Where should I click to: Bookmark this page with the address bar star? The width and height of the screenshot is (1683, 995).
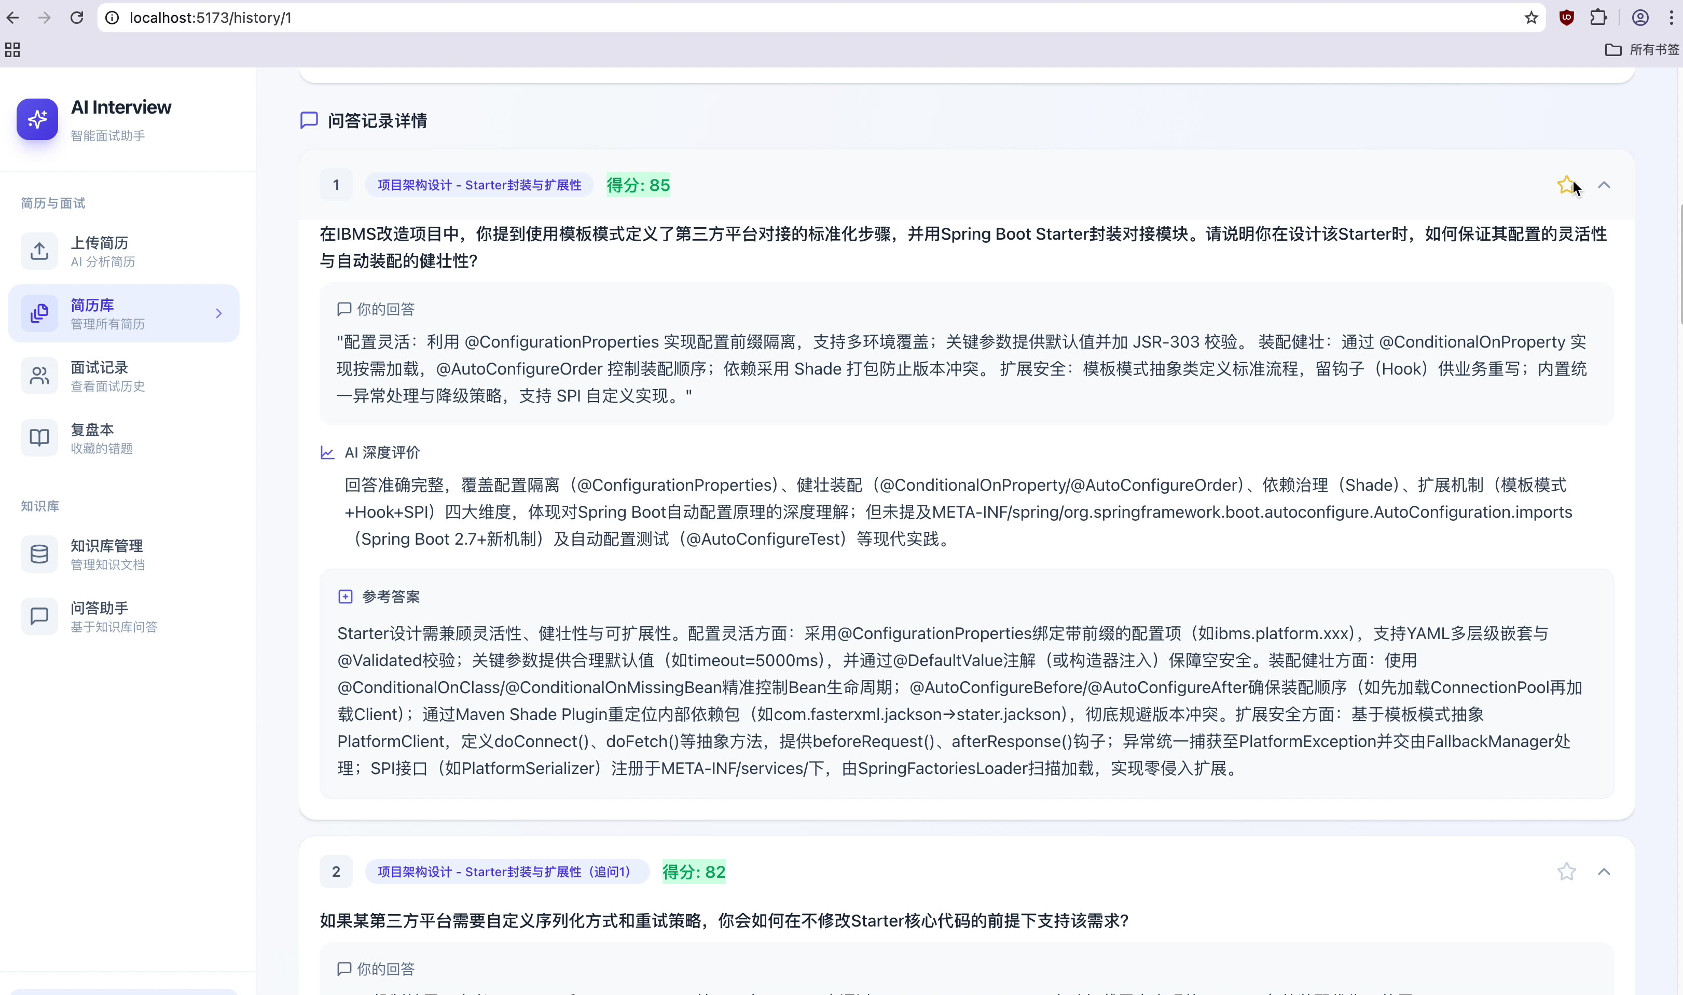click(1531, 18)
